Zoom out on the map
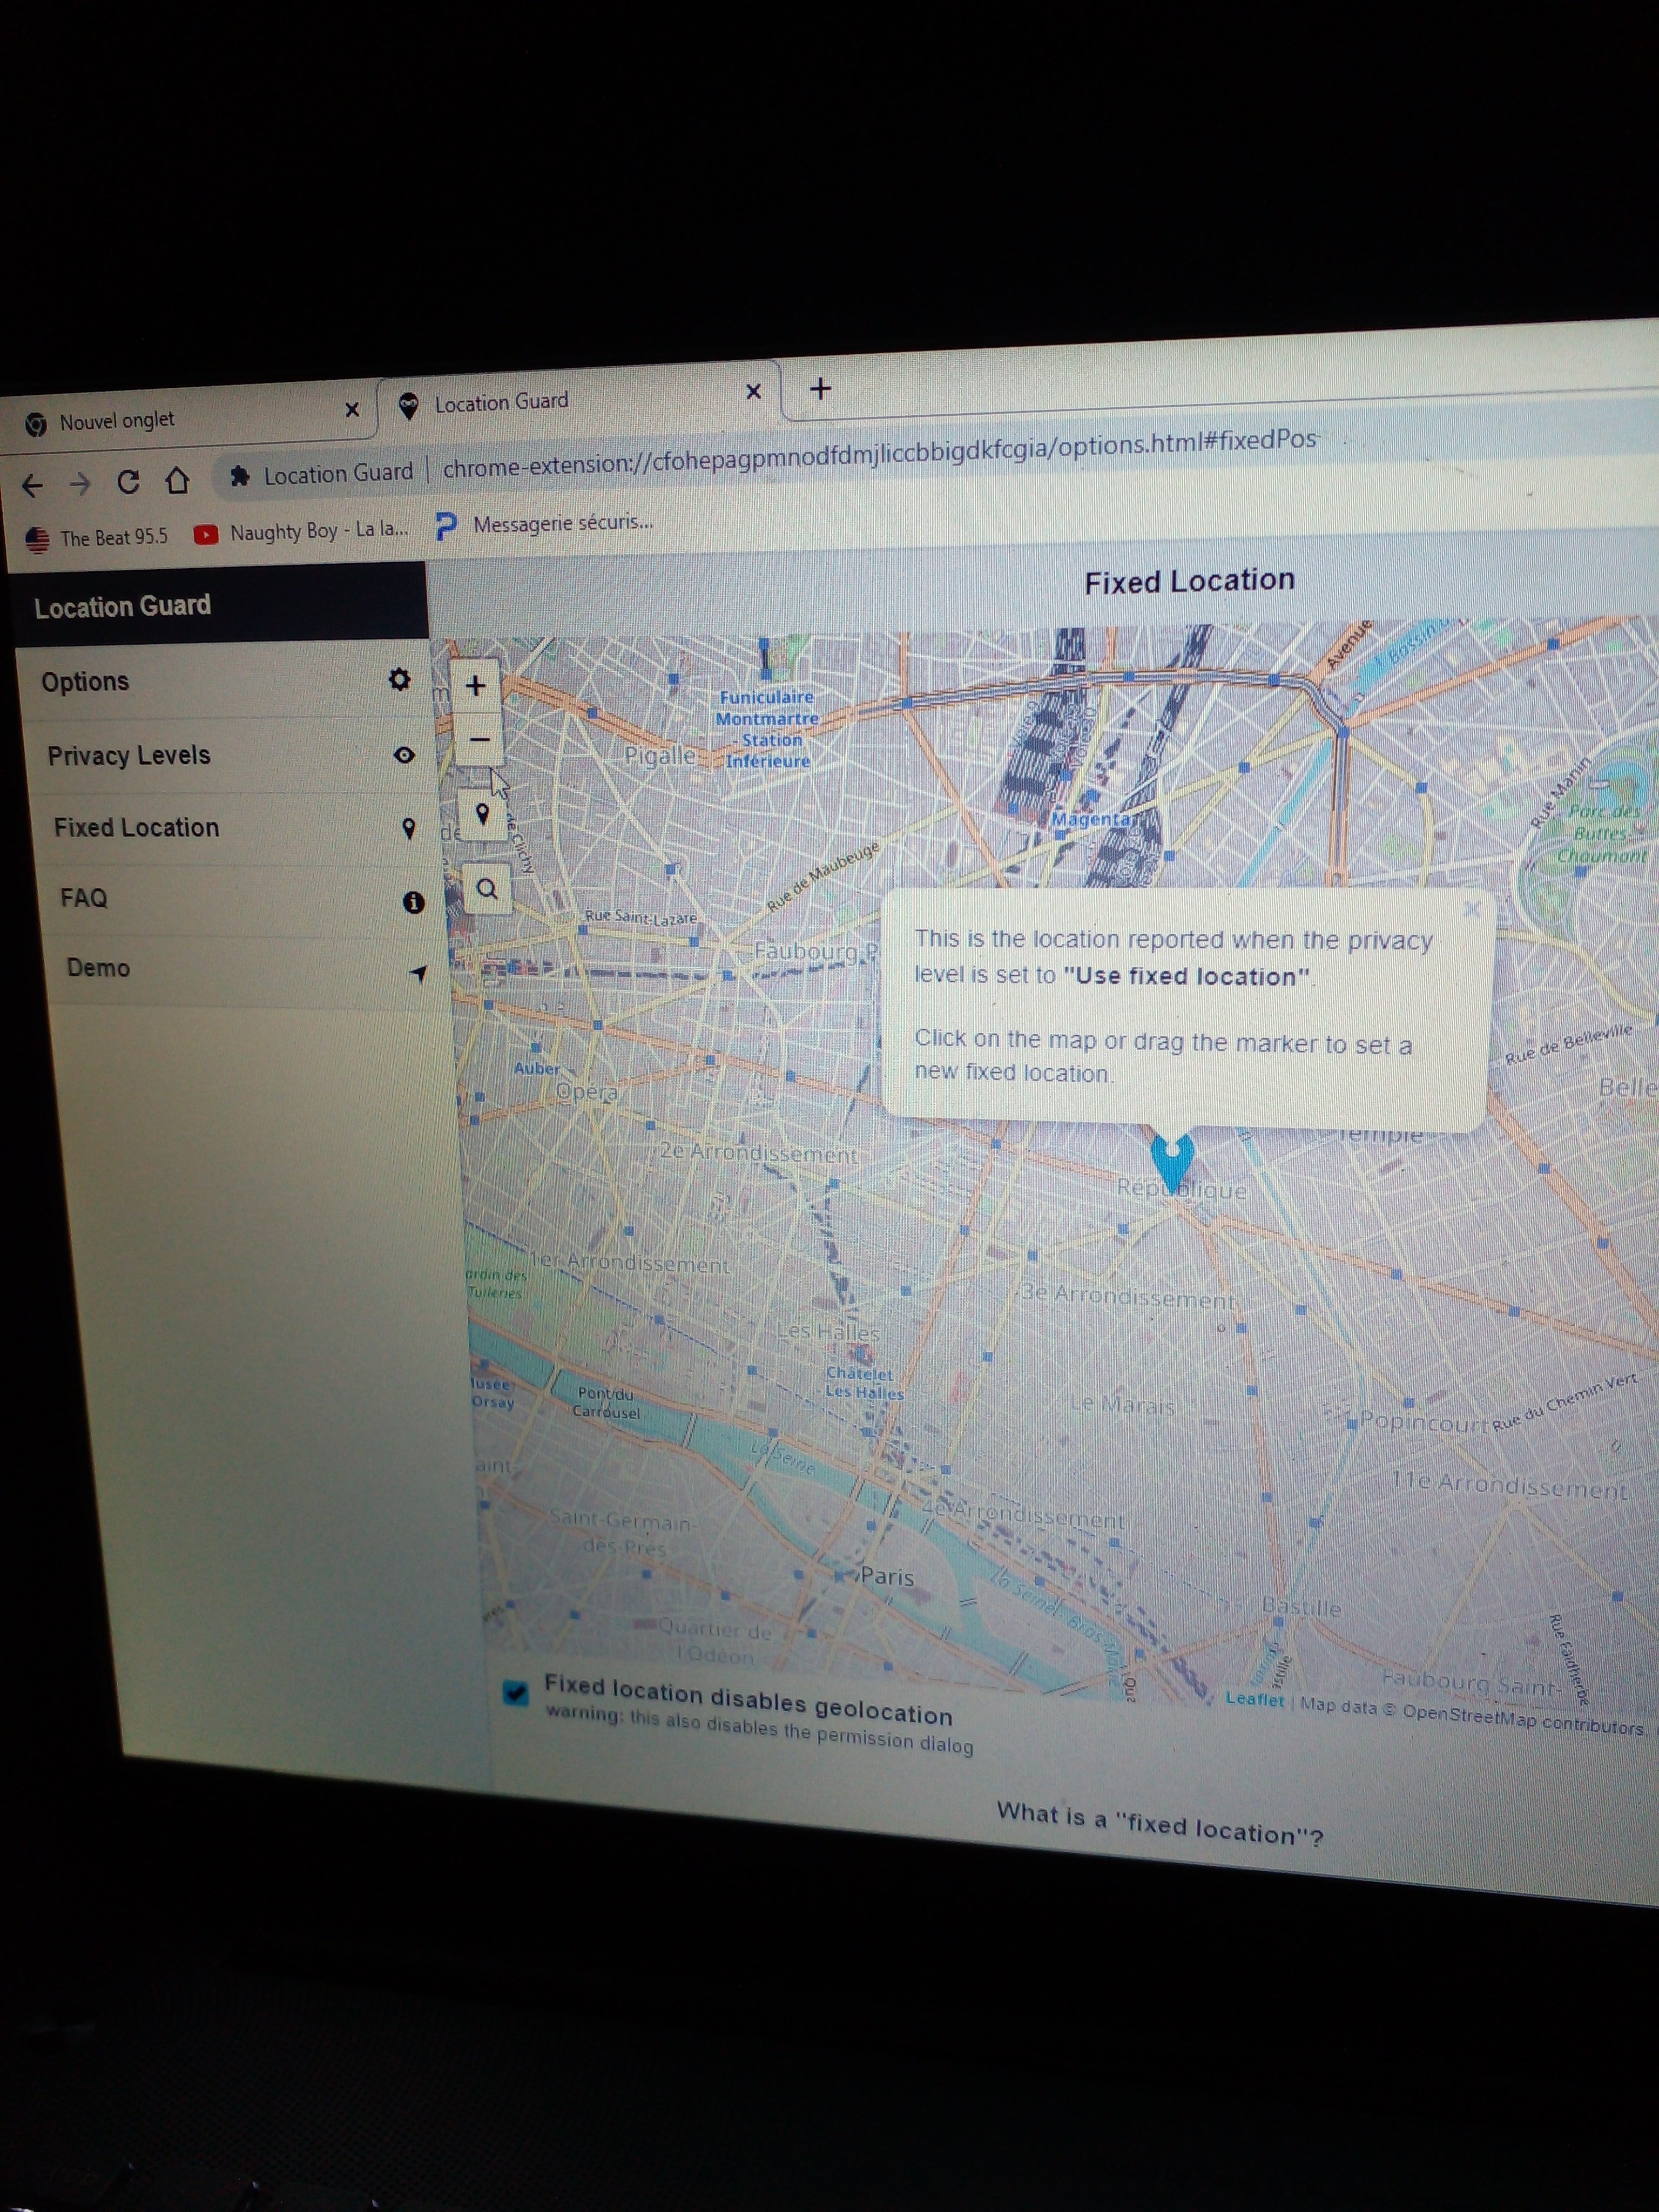The width and height of the screenshot is (1659, 2212). [479, 740]
